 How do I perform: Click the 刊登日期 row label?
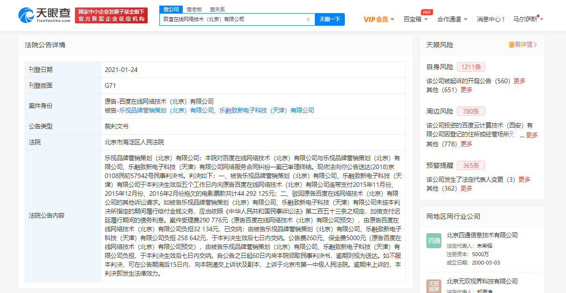pos(41,70)
